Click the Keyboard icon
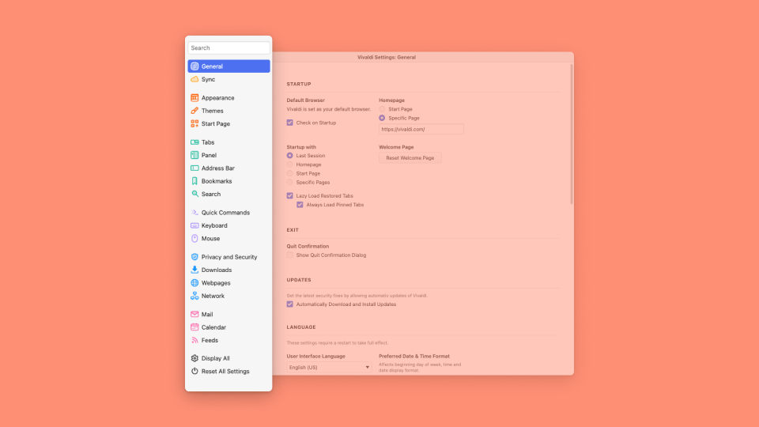 pos(194,225)
